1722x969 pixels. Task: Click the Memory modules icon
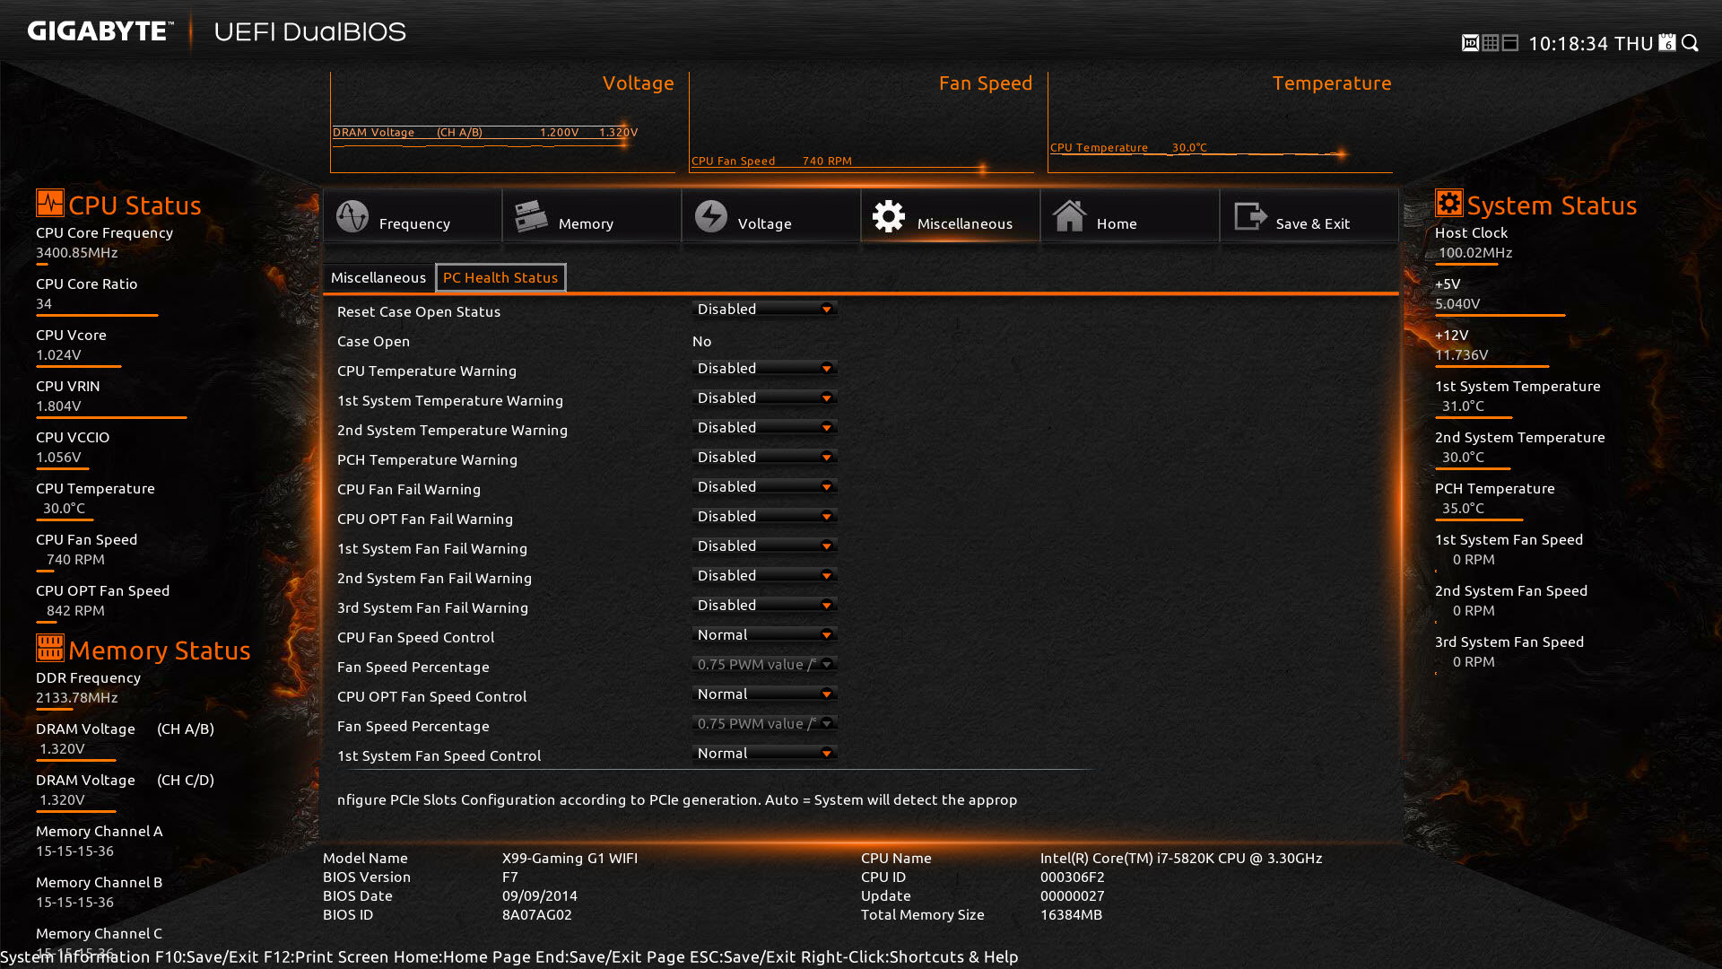click(531, 216)
